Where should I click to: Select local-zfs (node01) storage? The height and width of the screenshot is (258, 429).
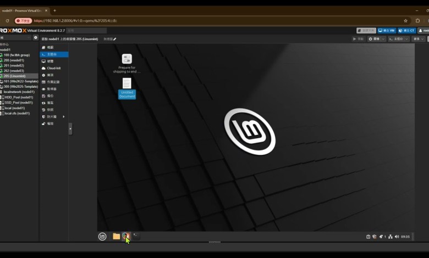(19, 113)
